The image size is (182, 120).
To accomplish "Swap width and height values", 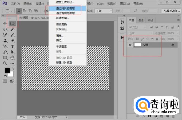I will tap(136, 11).
